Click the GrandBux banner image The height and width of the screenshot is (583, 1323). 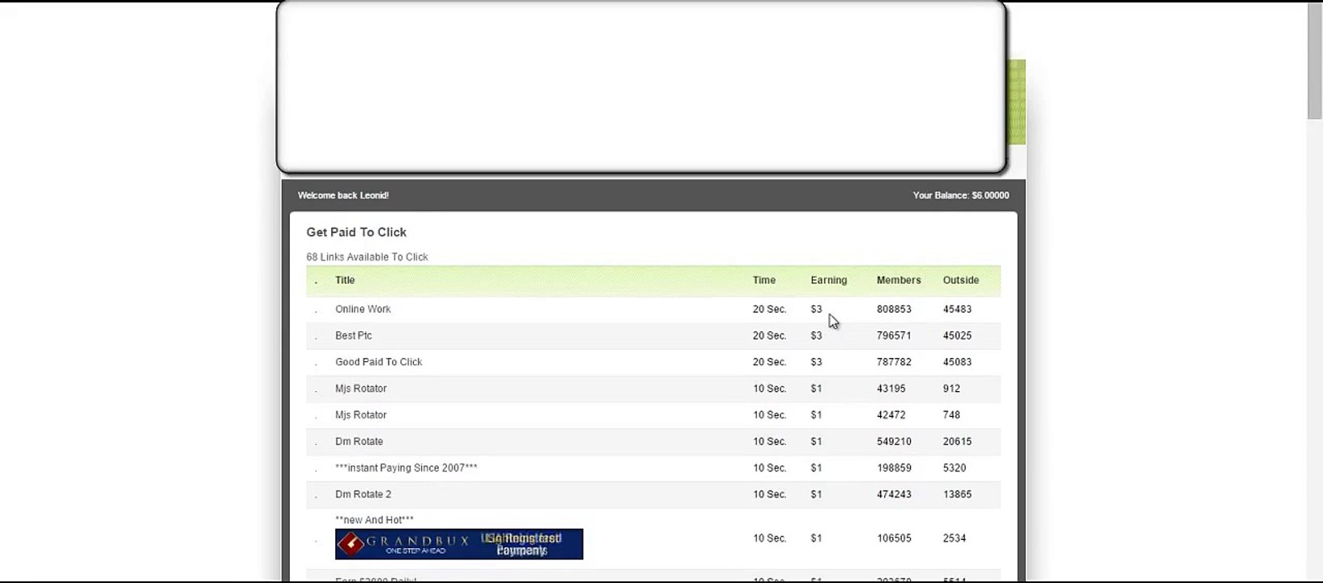coord(459,544)
